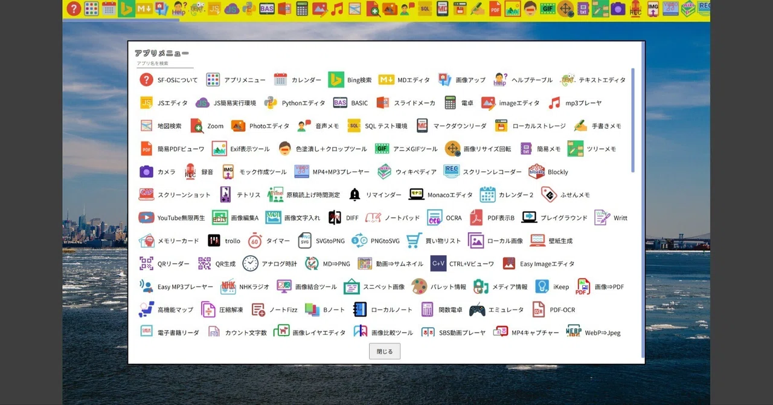Launch 録音 recorder app
This screenshot has height=405, width=773.
pos(199,172)
